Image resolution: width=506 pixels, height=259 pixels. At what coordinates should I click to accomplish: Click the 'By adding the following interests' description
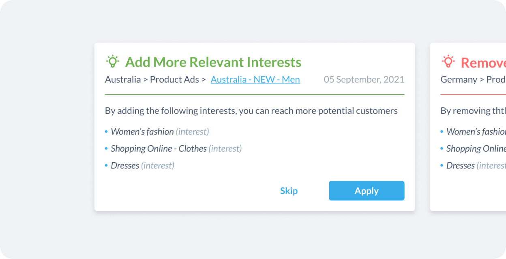(x=251, y=111)
